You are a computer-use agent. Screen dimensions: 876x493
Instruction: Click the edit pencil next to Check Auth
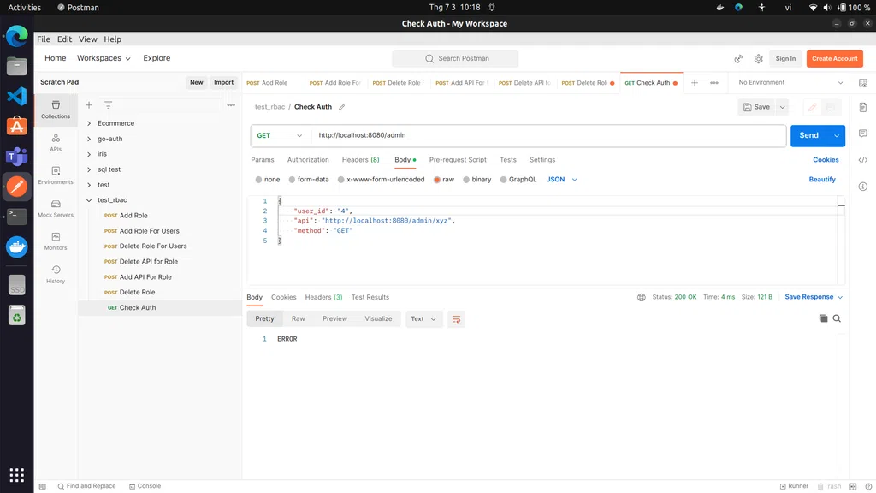[x=342, y=107]
